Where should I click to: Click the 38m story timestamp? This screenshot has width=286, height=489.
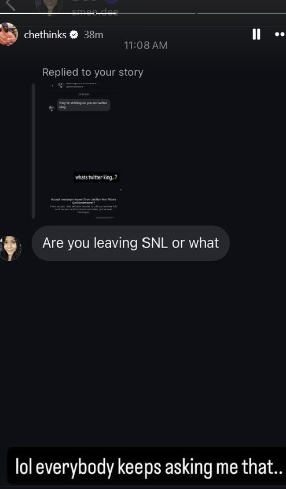(x=93, y=35)
